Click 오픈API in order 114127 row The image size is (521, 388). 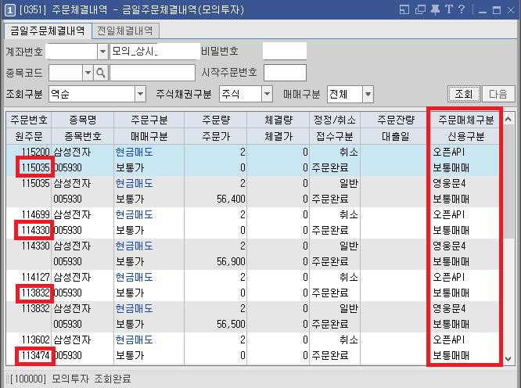(x=448, y=277)
